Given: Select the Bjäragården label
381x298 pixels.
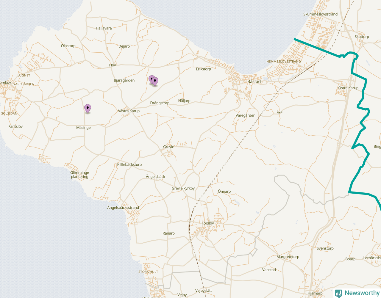Looking at the screenshot, I should 124,81.
